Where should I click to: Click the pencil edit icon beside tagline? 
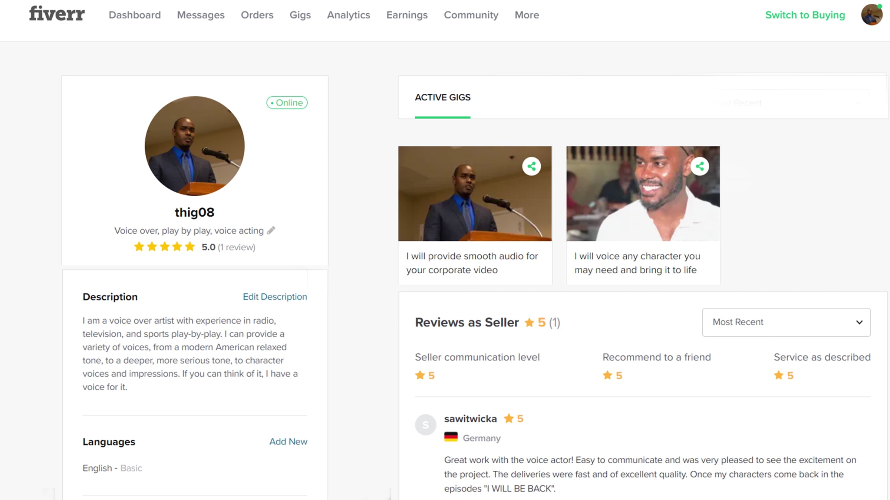(271, 230)
